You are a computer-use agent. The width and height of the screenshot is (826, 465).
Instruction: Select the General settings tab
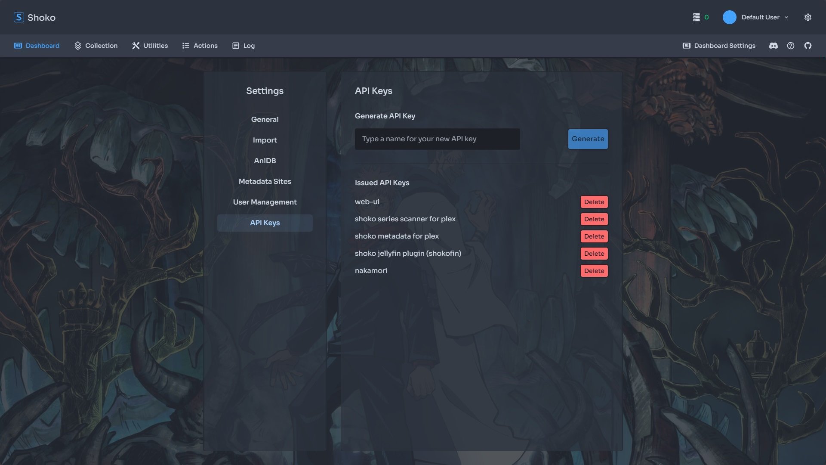(x=265, y=119)
